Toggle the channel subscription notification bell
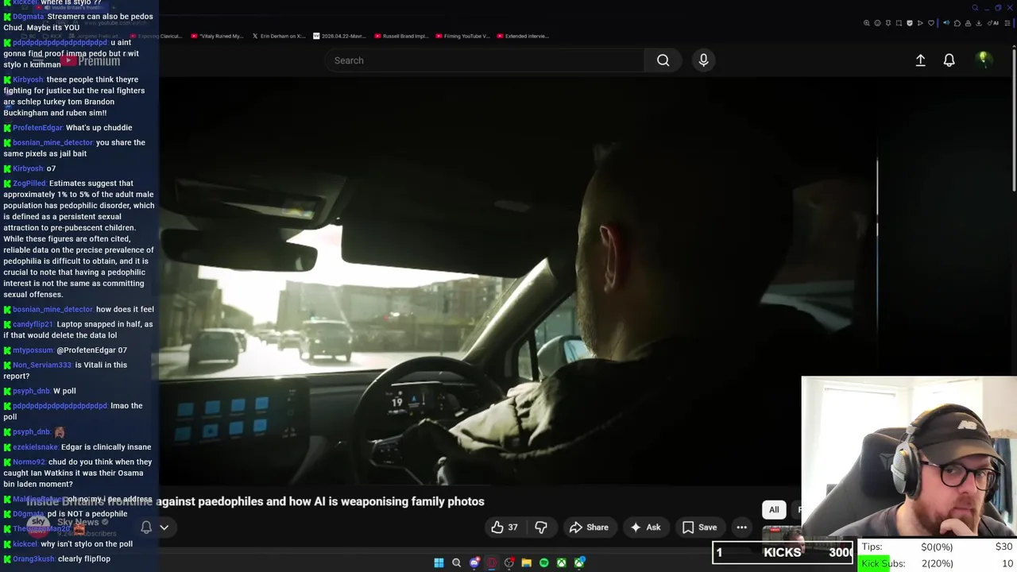1017x572 pixels. (x=146, y=527)
